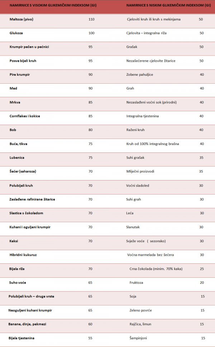Select the 'Krumpir pečen u pećnici' cell
The image size is (215, 347).
(x=29, y=47)
